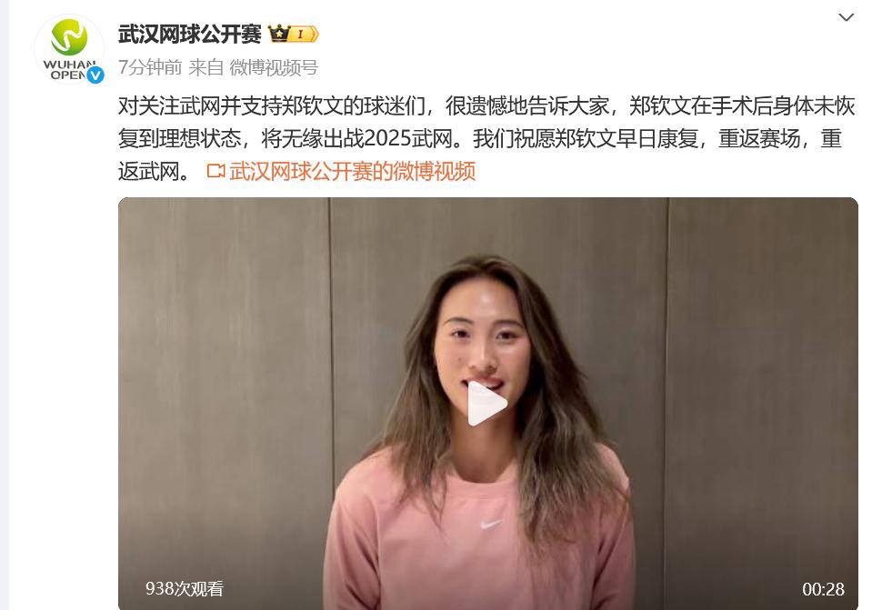Click the first line of the post text
The width and height of the screenshot is (882, 610).
coord(486,105)
